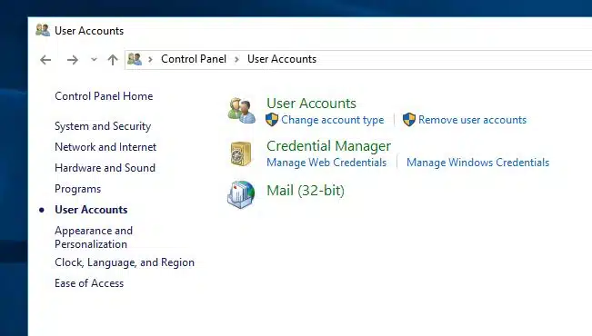Open Manage Web Credentials link
Image resolution: width=592 pixels, height=336 pixels.
coord(326,163)
